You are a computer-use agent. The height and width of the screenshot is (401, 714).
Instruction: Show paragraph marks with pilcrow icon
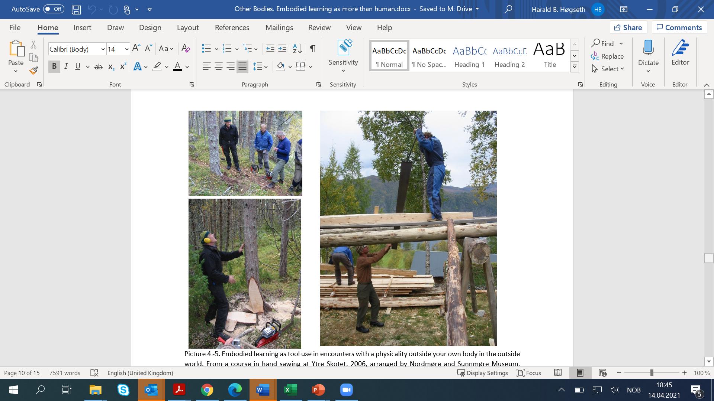click(313, 49)
